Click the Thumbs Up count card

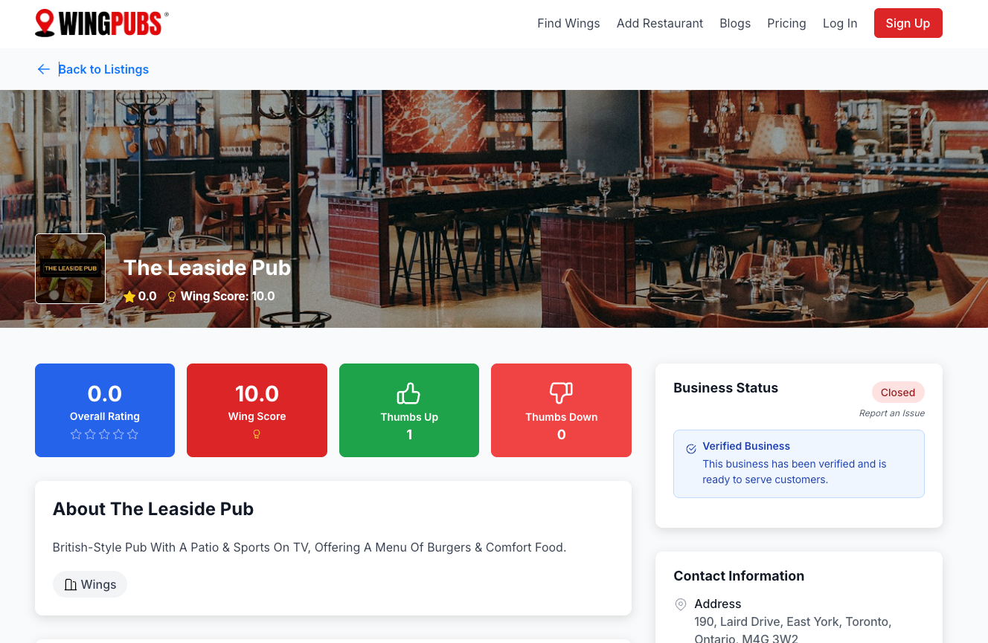click(x=409, y=410)
